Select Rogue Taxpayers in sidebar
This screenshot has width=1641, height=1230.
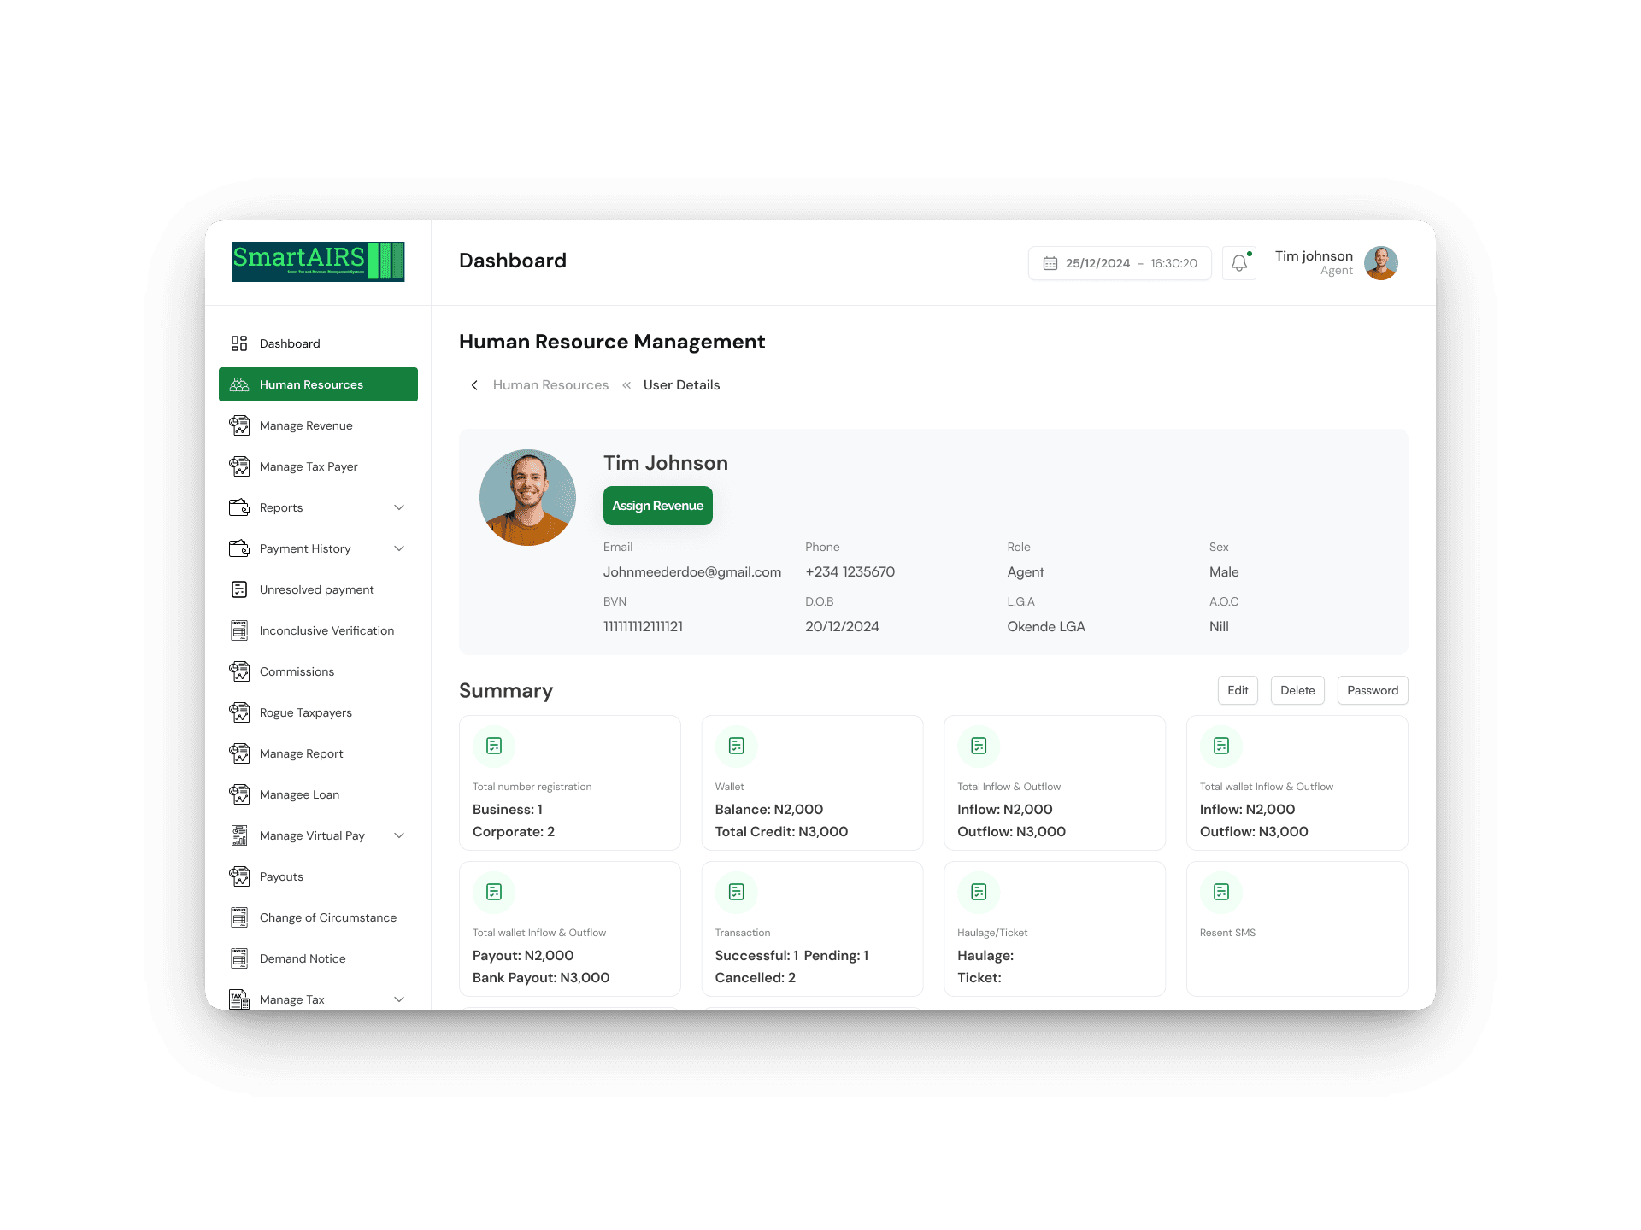pyautogui.click(x=305, y=712)
